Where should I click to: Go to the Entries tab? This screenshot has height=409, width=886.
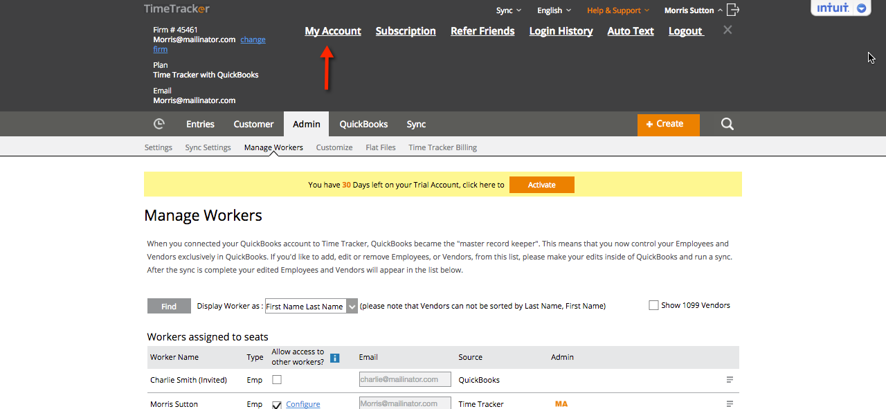[x=200, y=124]
